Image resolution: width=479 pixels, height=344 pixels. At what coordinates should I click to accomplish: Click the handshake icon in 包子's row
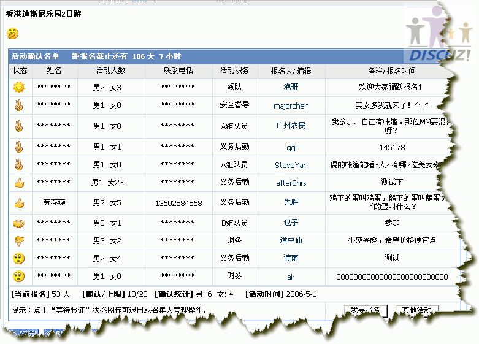(19, 224)
